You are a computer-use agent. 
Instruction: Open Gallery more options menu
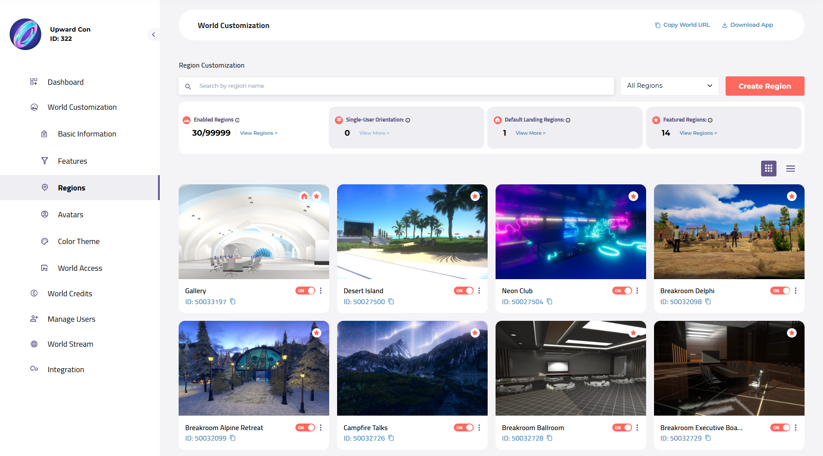(x=321, y=291)
